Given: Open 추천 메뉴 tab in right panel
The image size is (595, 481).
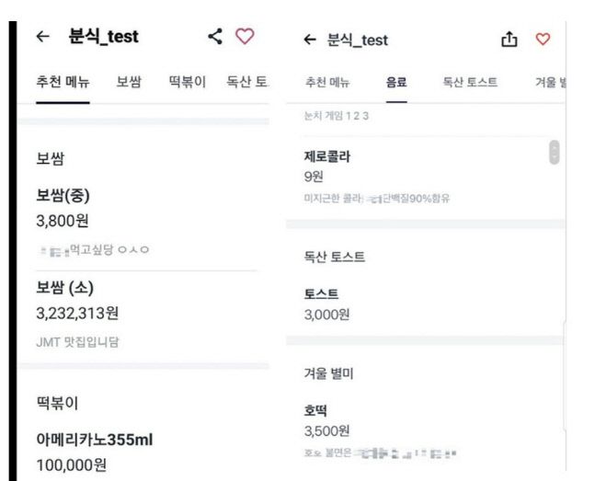Looking at the screenshot, I should (x=326, y=83).
